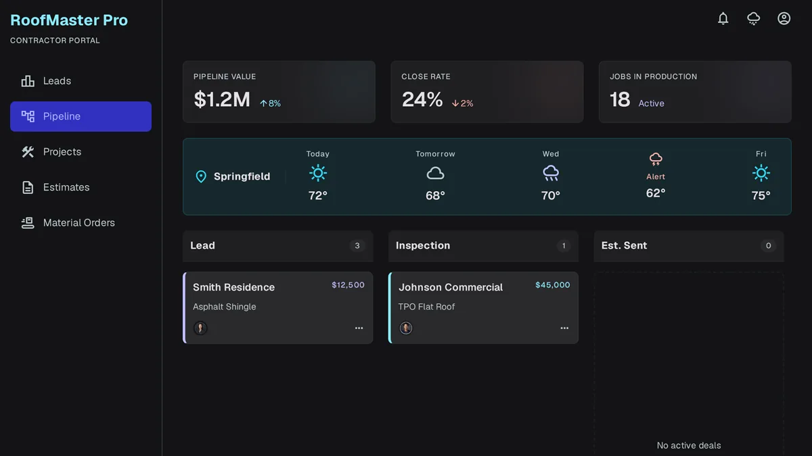812x456 pixels.
Task: Click the Projects tools icon
Action: [x=28, y=152]
